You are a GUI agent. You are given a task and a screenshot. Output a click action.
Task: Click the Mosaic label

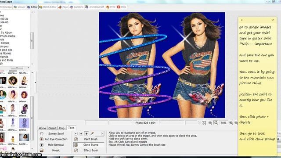(56, 150)
